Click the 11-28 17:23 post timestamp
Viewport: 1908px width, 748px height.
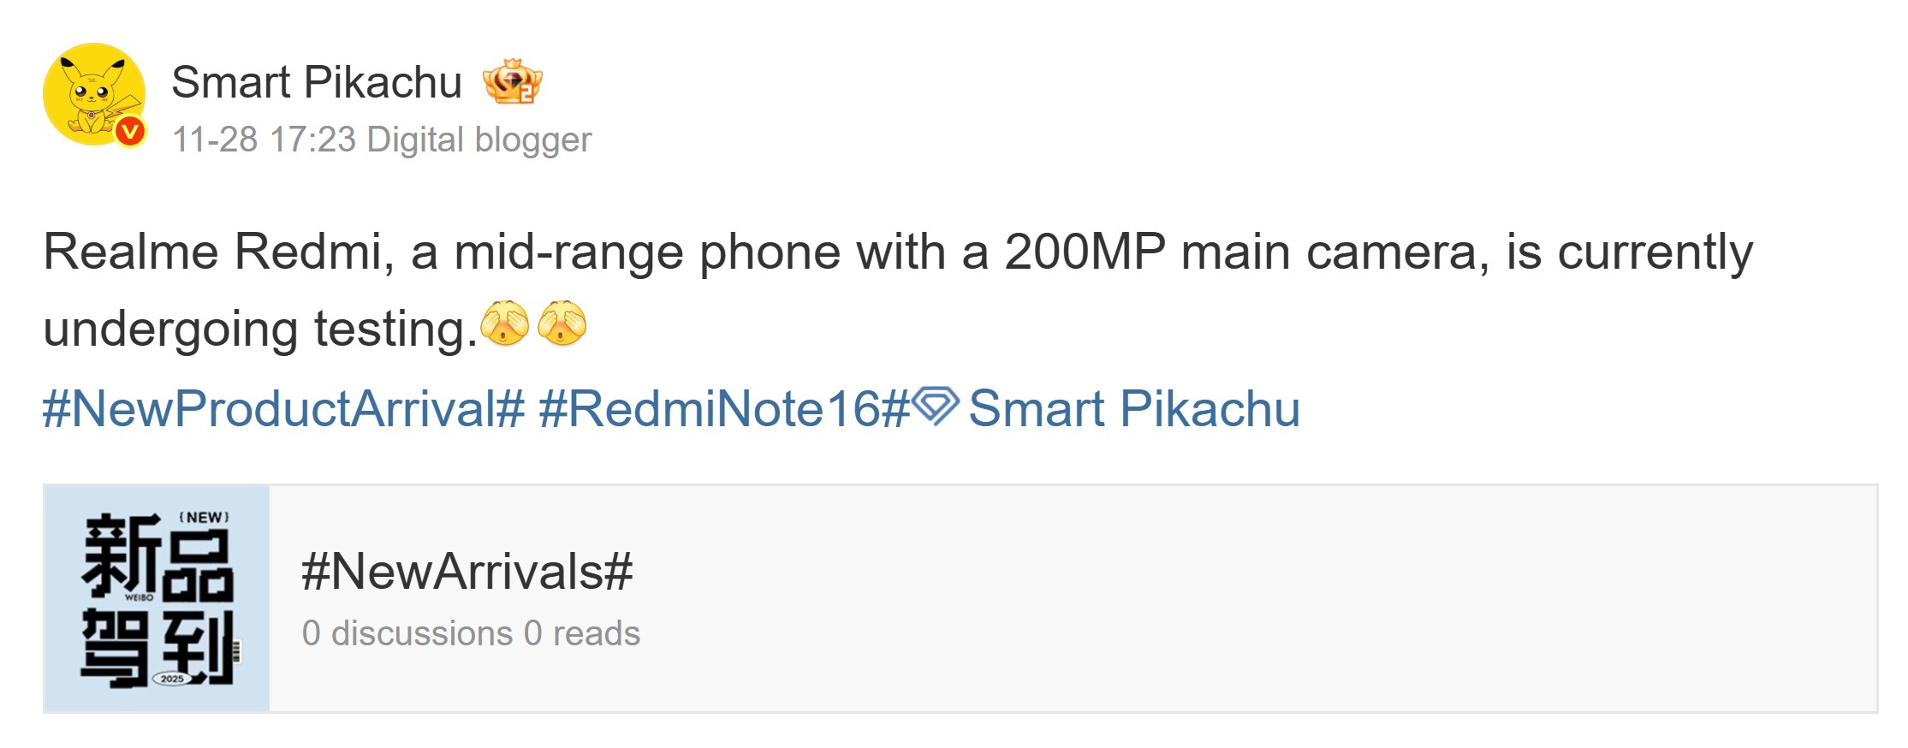(x=264, y=140)
